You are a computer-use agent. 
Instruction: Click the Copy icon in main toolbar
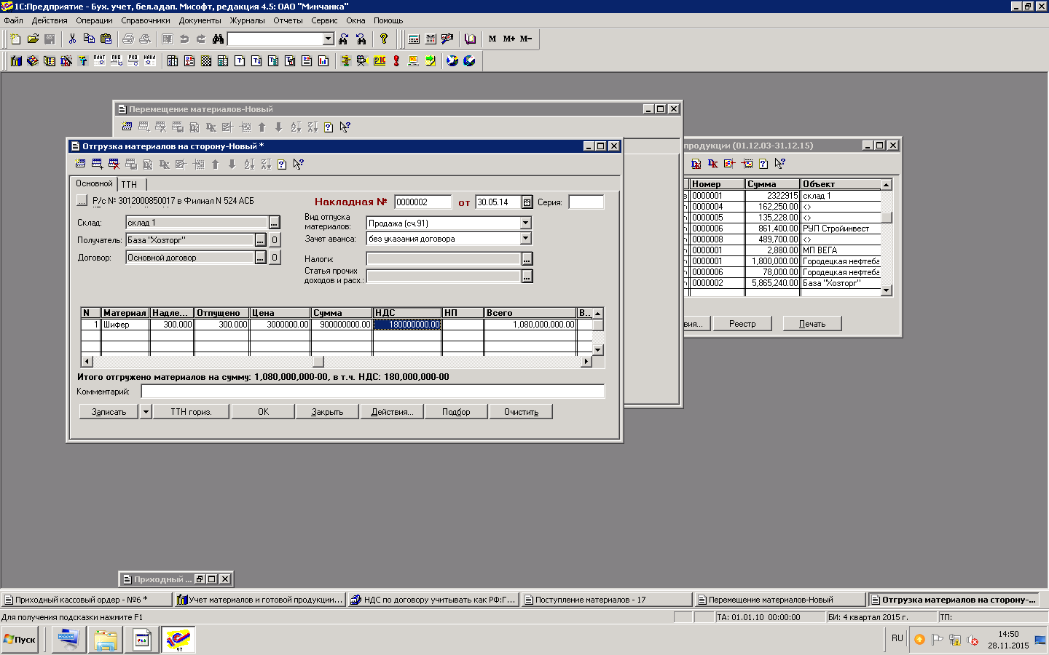point(89,39)
